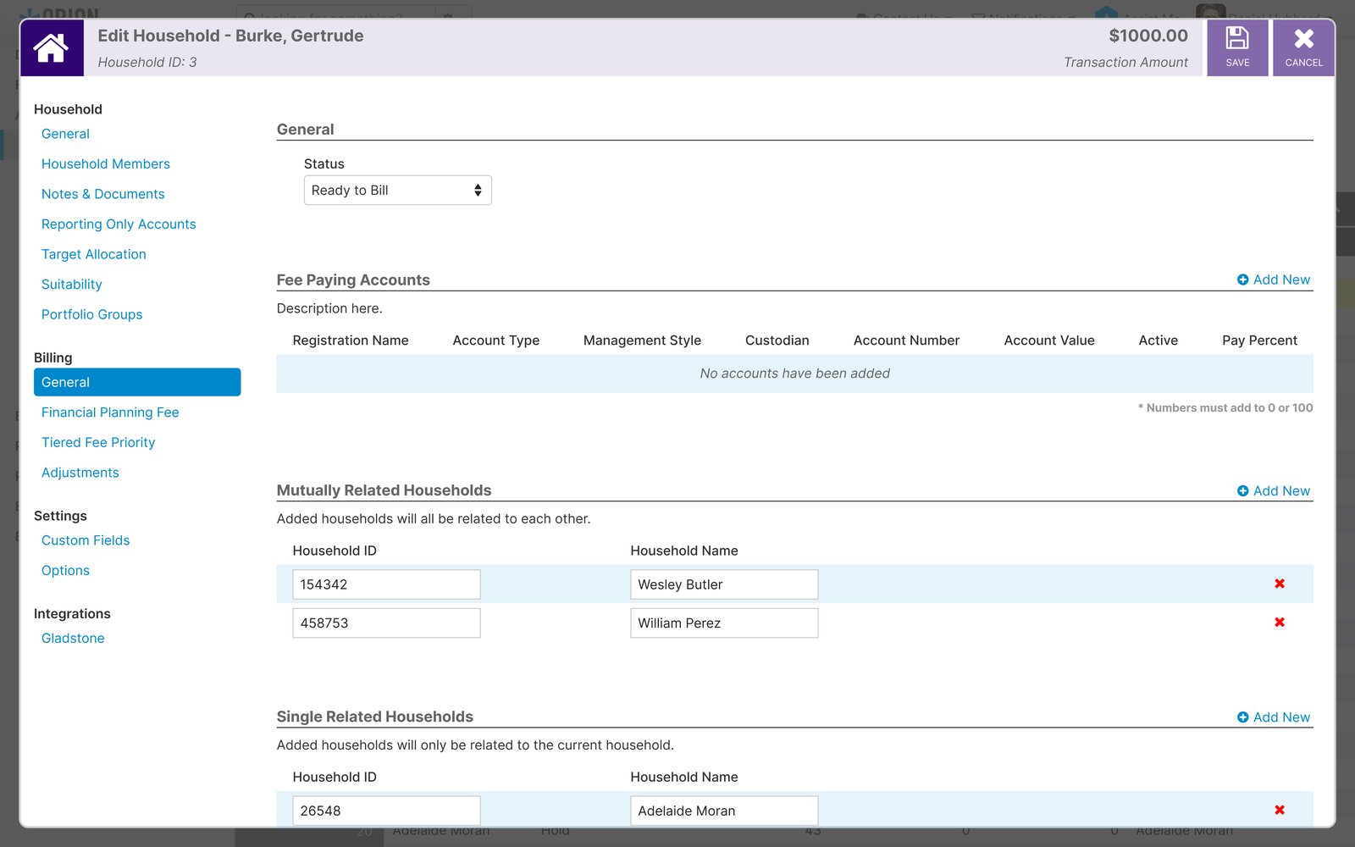Click Management Style column header

coord(642,340)
